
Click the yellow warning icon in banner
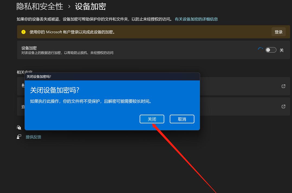pyautogui.click(x=24, y=32)
